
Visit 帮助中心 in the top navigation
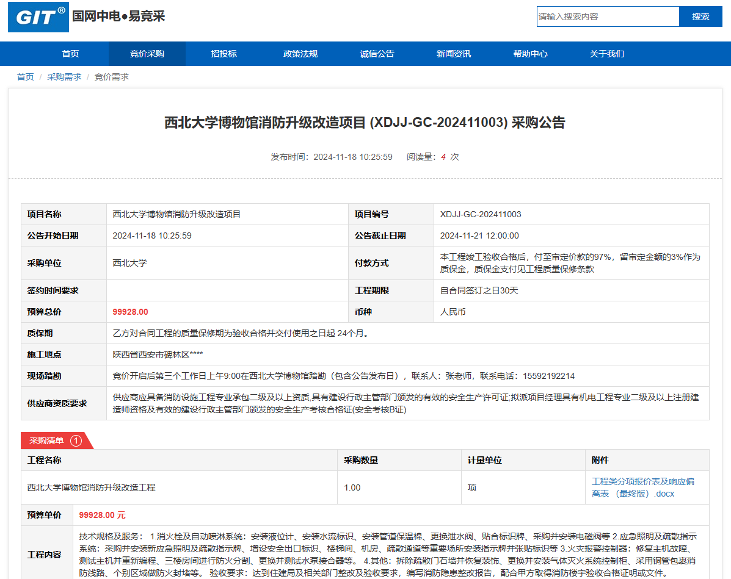point(530,54)
